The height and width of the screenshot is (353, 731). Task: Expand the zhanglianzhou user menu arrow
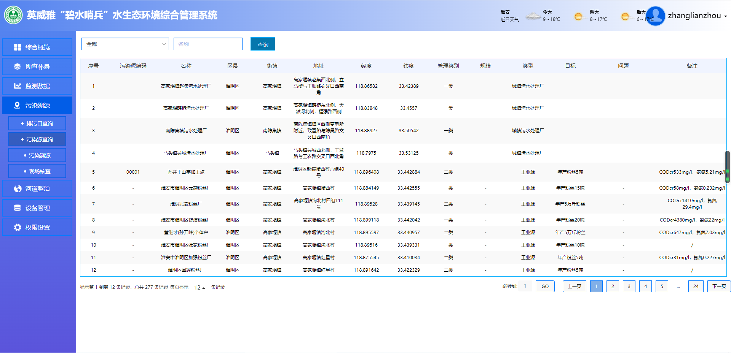pyautogui.click(x=725, y=16)
